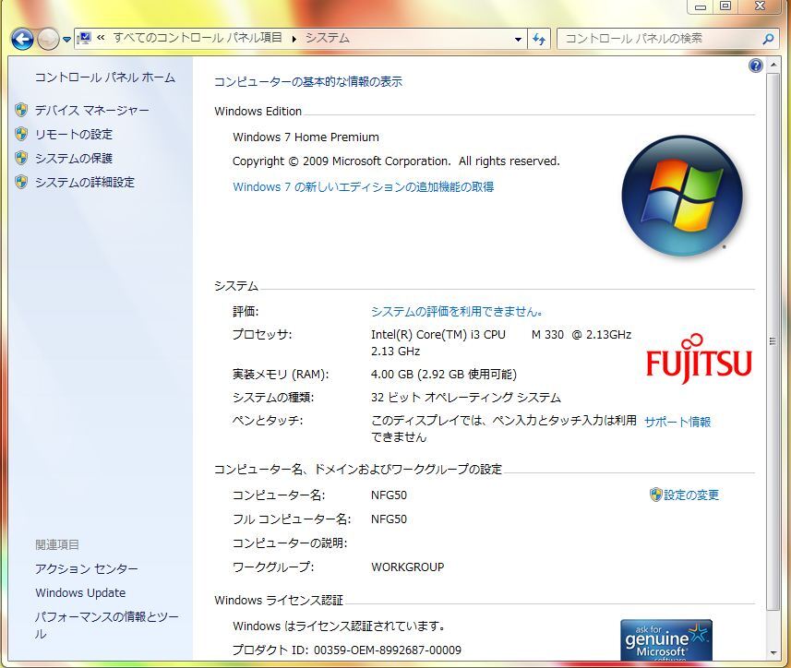Screen dimensions: 791x668
Task: Click the genuine Microsoft badge
Action: pos(665,640)
